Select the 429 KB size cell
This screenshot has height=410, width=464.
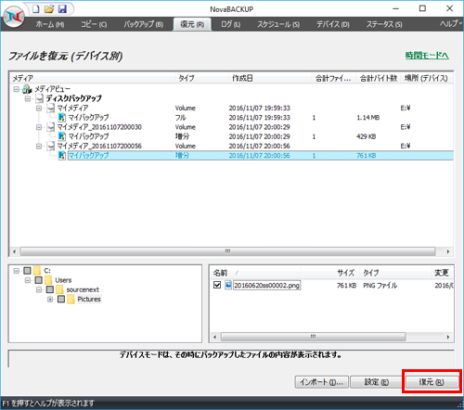[366, 136]
